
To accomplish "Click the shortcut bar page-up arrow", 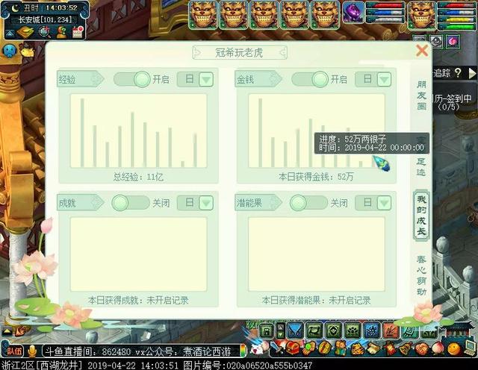I will pos(280,327).
